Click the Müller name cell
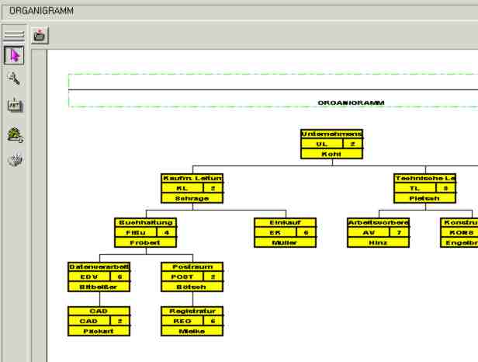478x362 pixels. click(285, 242)
